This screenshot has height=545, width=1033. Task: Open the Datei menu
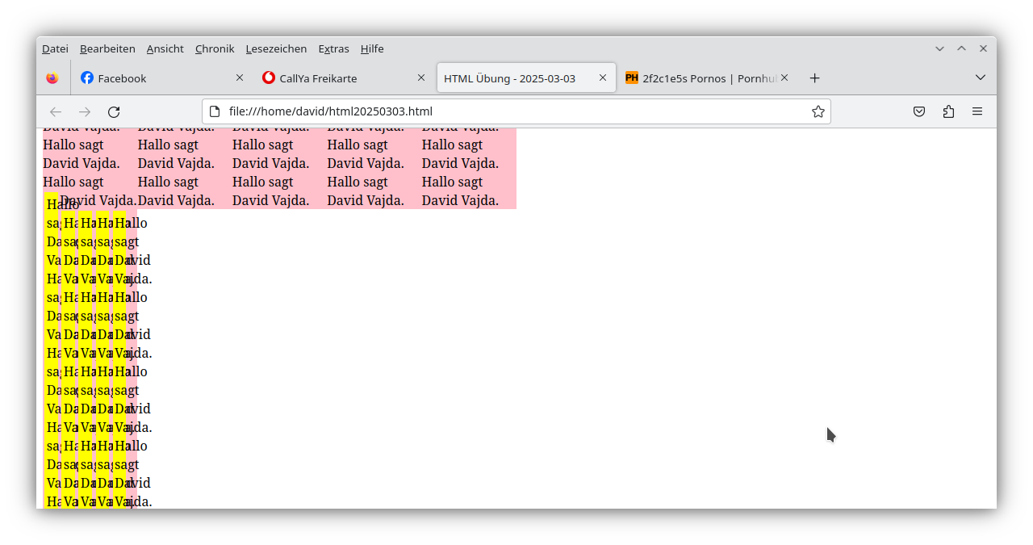[55, 48]
